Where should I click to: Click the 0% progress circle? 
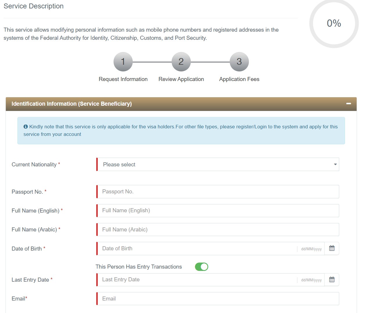[334, 24]
